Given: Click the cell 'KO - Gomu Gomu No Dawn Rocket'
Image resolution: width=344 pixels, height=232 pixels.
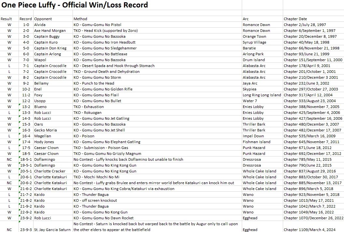Looking at the screenshot, I should tap(157, 218).
